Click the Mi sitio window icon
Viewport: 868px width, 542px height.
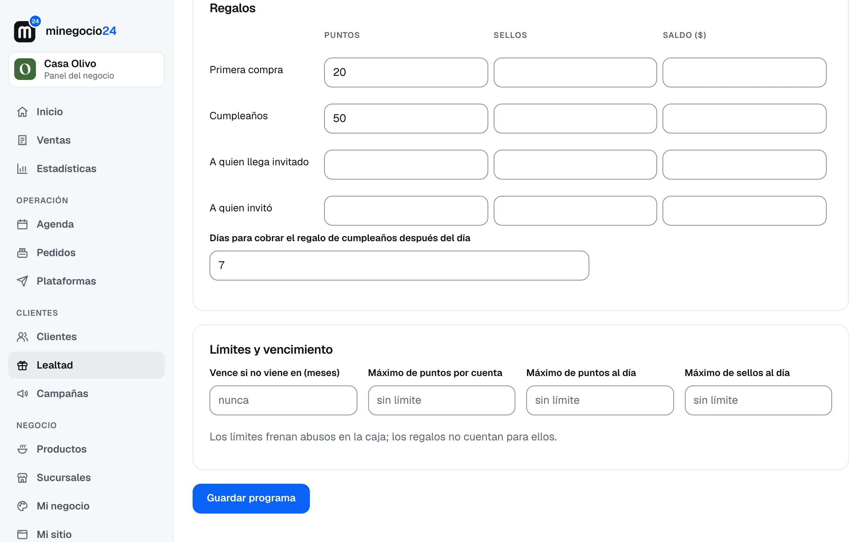(22, 535)
